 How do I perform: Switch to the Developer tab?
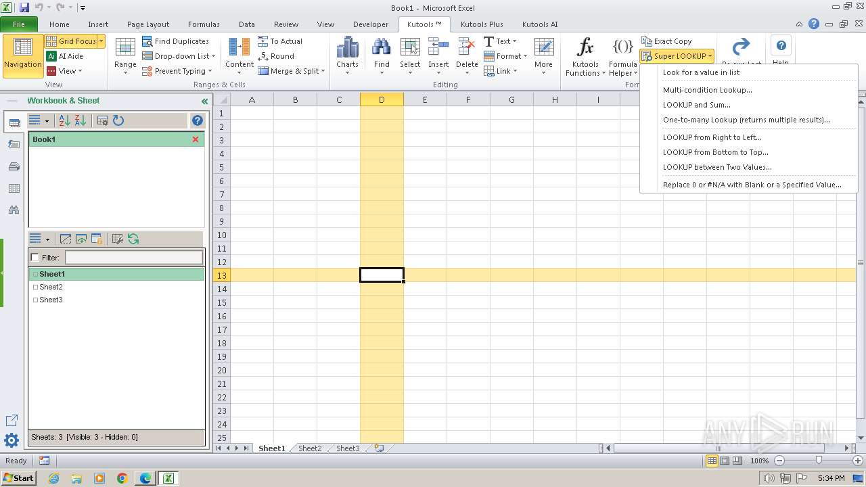pyautogui.click(x=371, y=24)
